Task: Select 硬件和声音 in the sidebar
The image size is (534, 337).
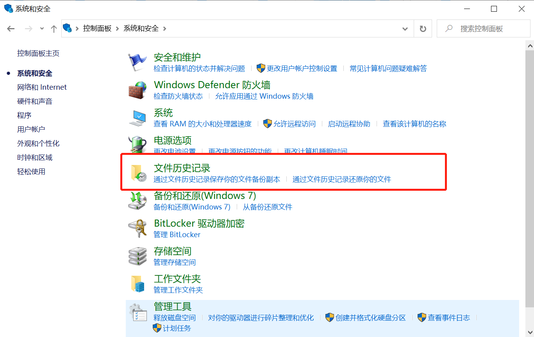Action: tap(35, 101)
